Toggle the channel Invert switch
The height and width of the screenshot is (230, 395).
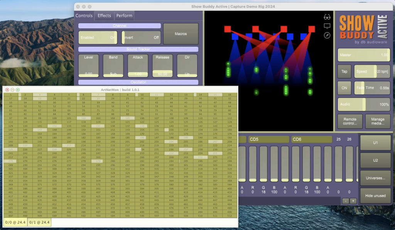coord(141,37)
